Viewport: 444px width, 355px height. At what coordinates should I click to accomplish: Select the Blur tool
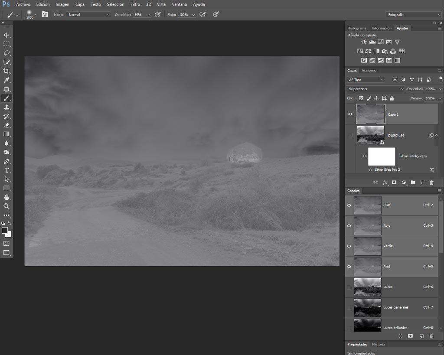(6, 143)
